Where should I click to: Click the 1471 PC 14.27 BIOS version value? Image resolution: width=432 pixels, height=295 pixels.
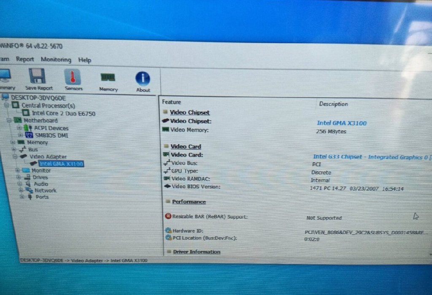click(356, 189)
